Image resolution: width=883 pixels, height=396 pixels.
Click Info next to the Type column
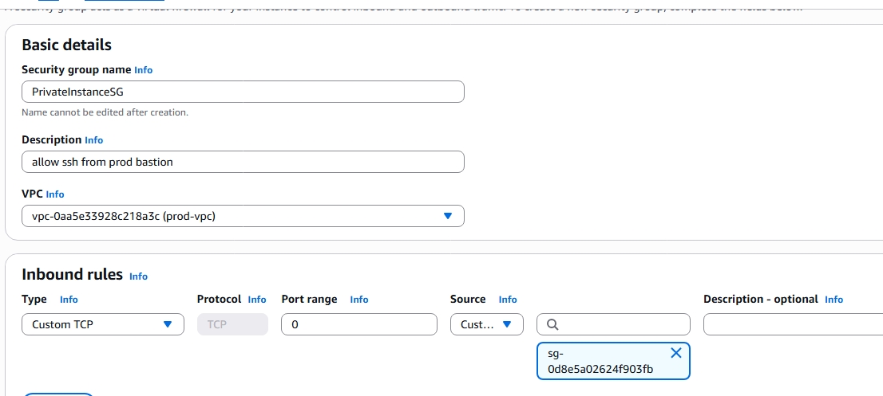(69, 300)
